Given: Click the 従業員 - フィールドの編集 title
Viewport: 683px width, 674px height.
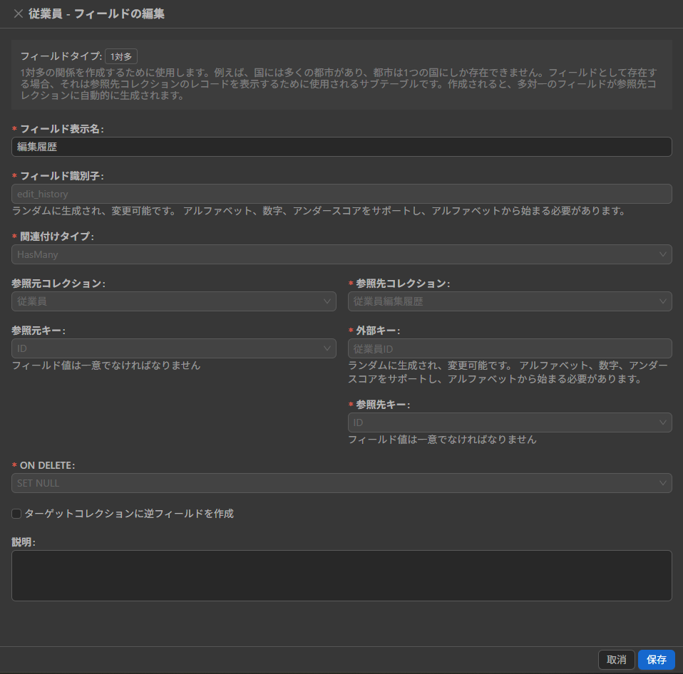Looking at the screenshot, I should (x=97, y=14).
